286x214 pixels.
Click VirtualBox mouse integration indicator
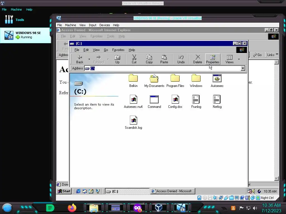252,198
